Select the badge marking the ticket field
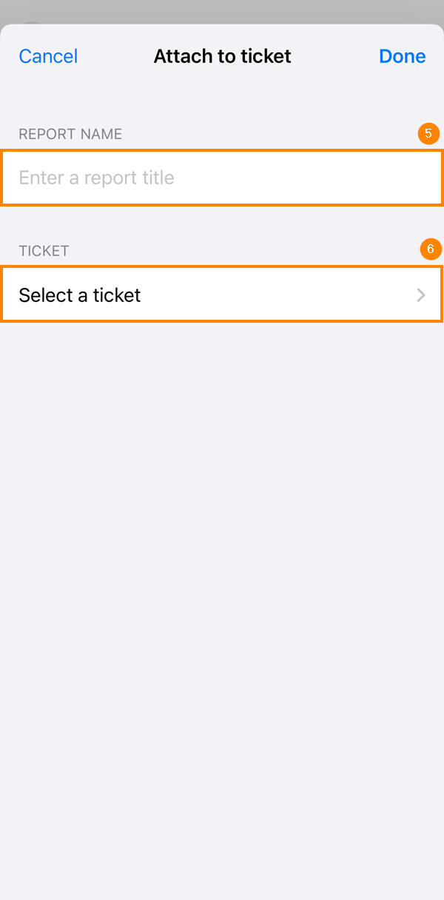This screenshot has height=900, width=444. pos(431,249)
